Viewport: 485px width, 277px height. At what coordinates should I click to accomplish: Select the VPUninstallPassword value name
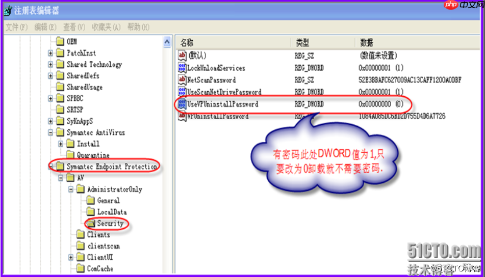click(218, 117)
